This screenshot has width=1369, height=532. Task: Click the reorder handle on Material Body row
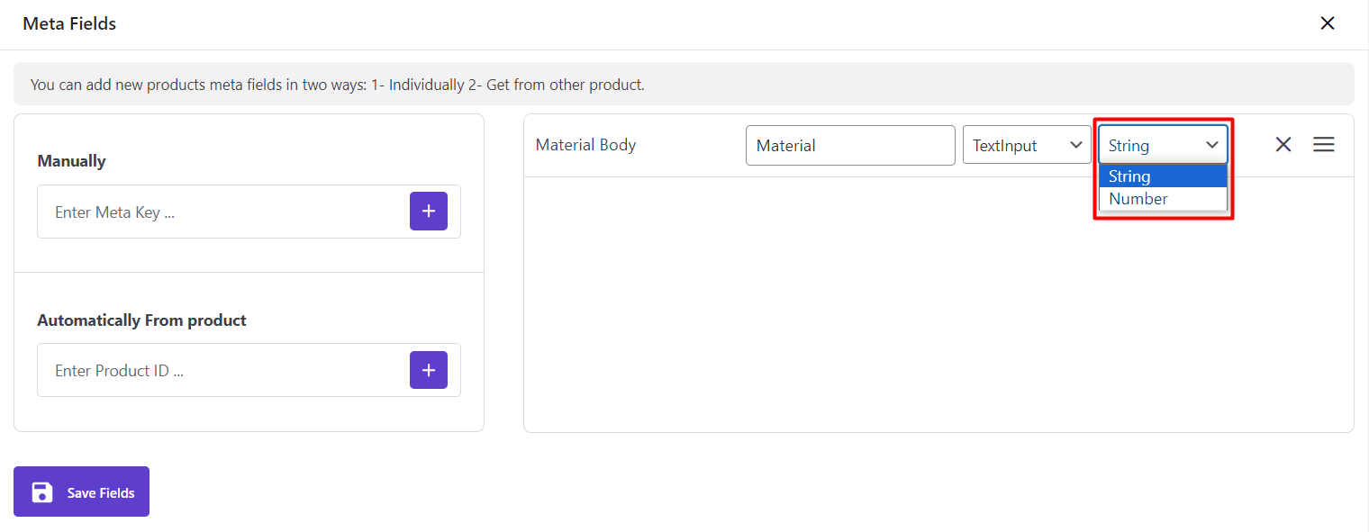click(x=1324, y=144)
